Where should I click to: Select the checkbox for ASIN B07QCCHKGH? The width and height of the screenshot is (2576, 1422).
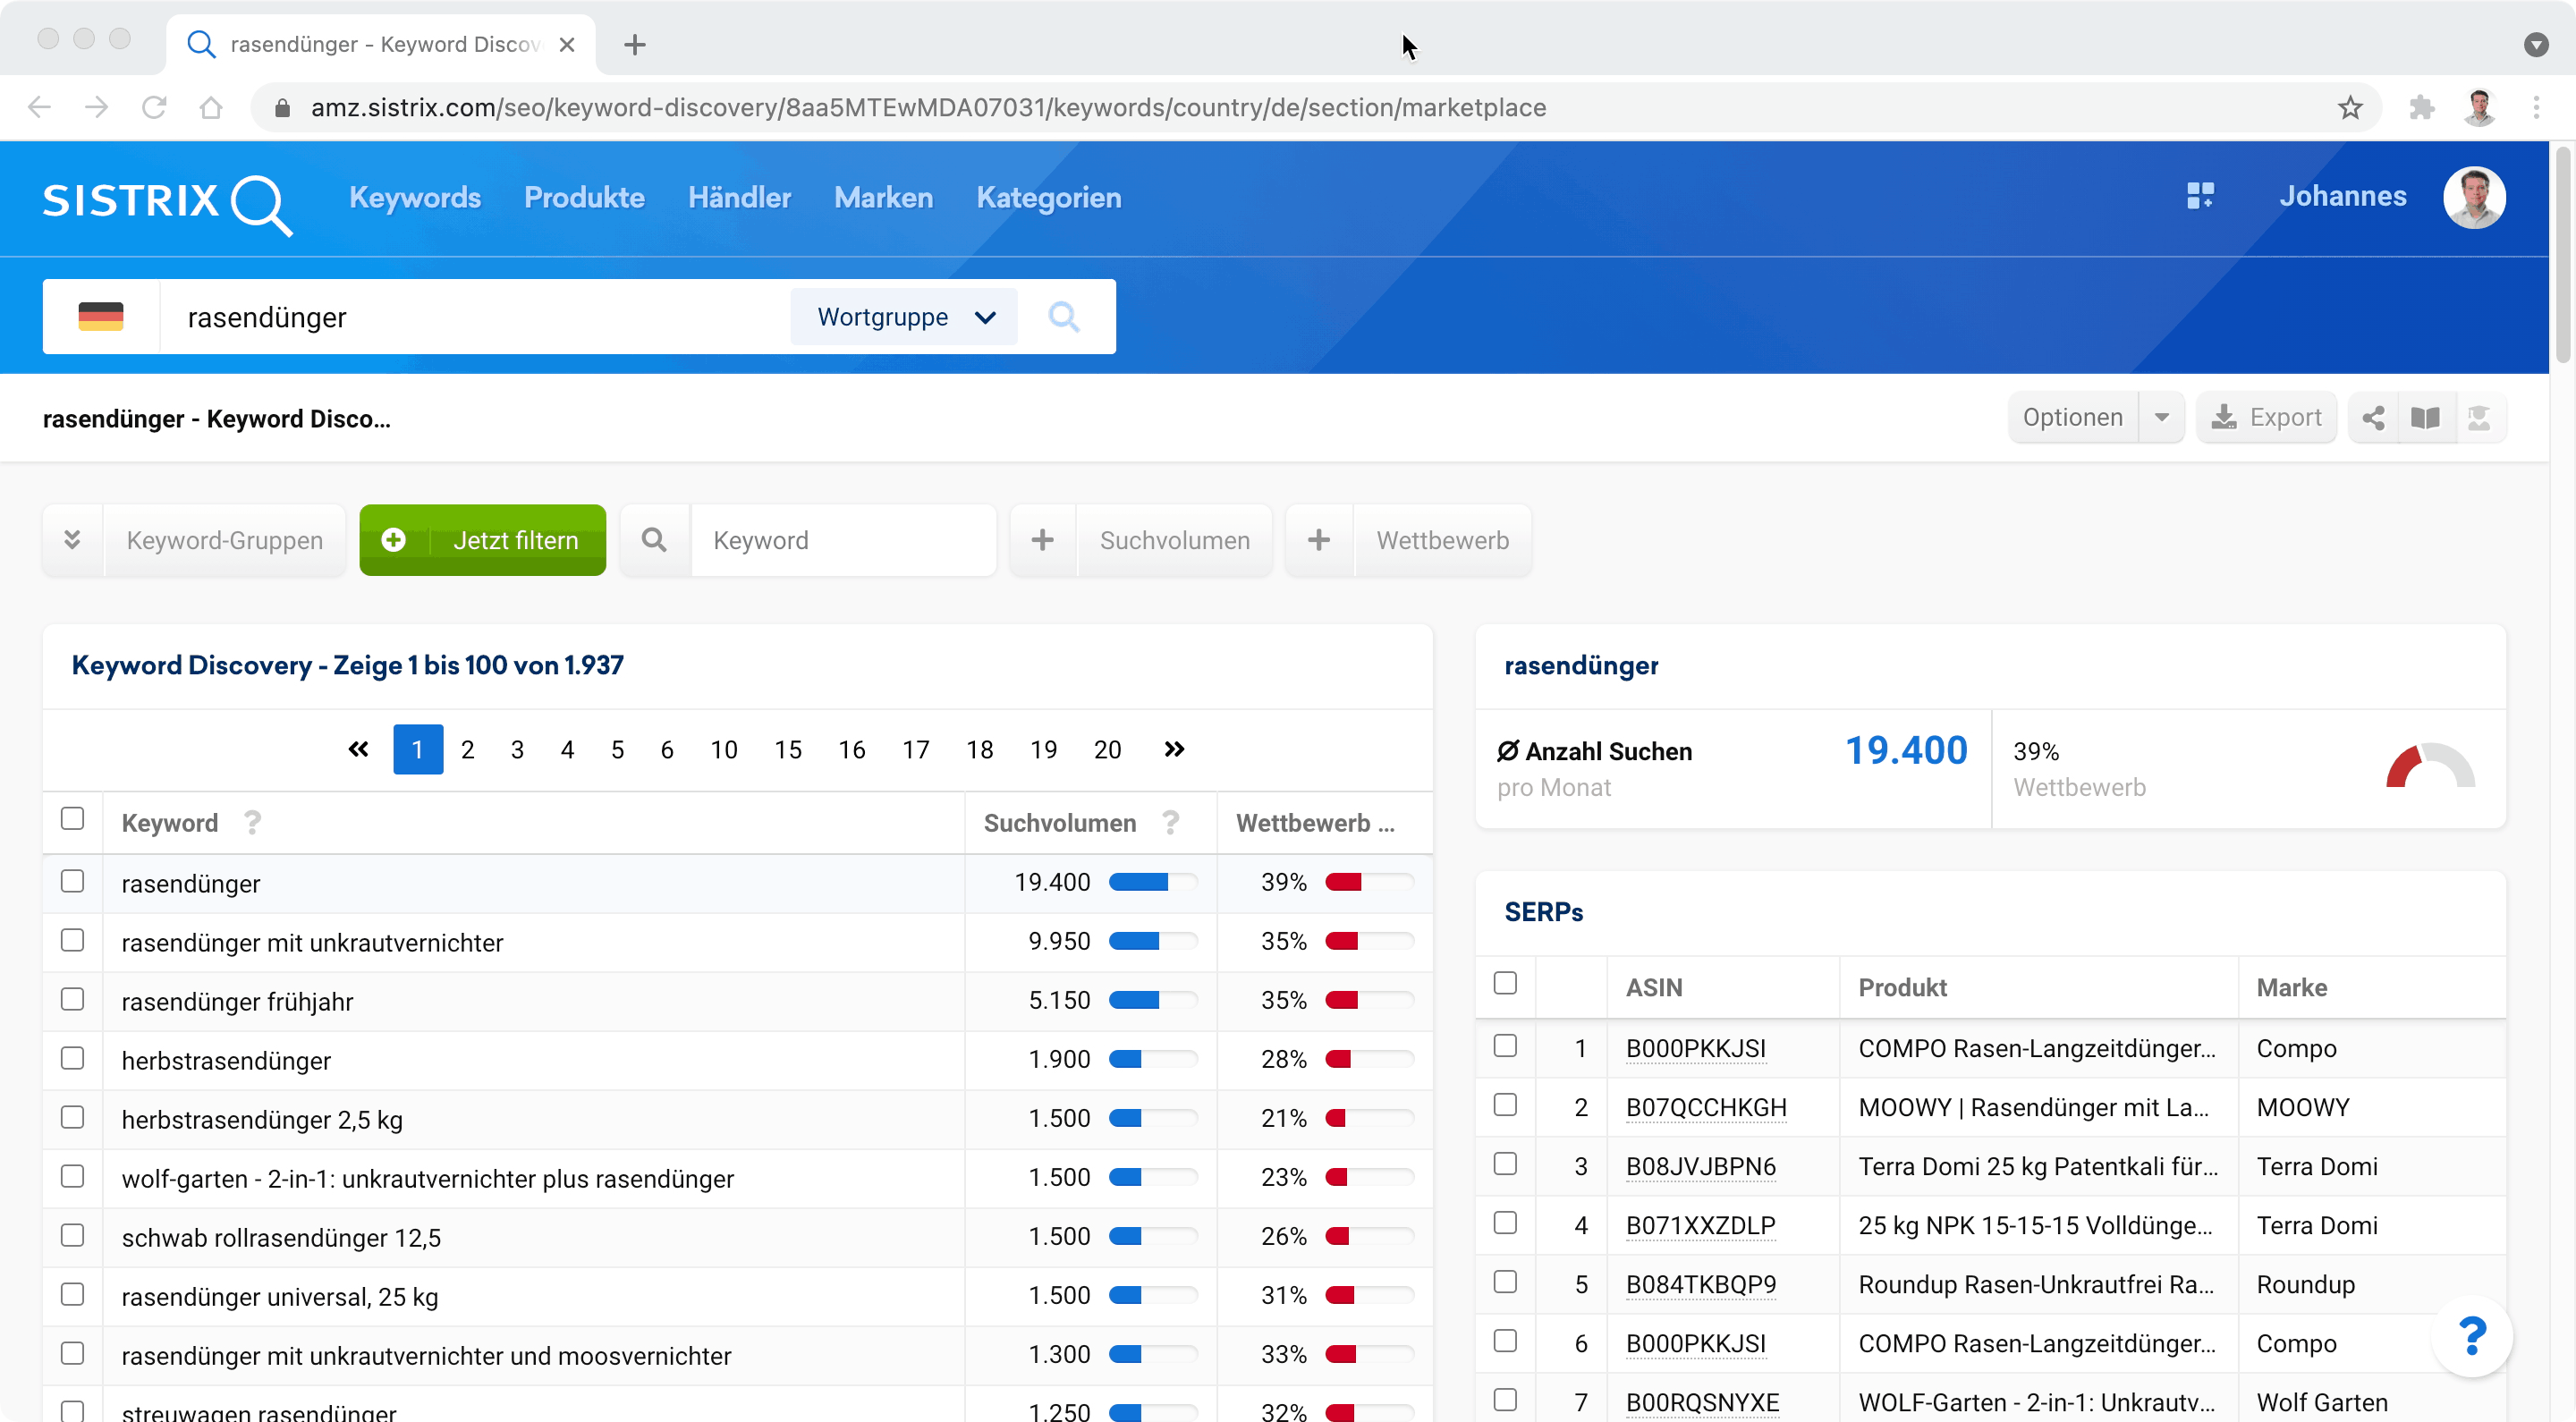click(1505, 1105)
